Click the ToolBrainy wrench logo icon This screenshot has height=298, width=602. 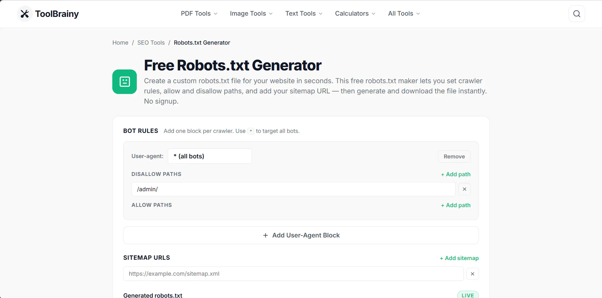pos(25,14)
